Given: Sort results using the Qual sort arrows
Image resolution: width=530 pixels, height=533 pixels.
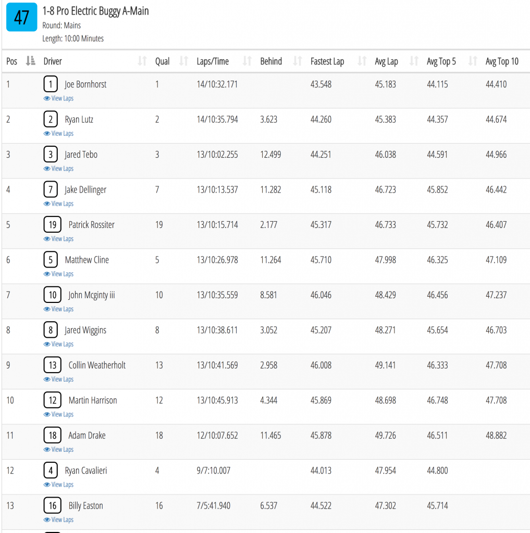Looking at the screenshot, I should point(184,61).
